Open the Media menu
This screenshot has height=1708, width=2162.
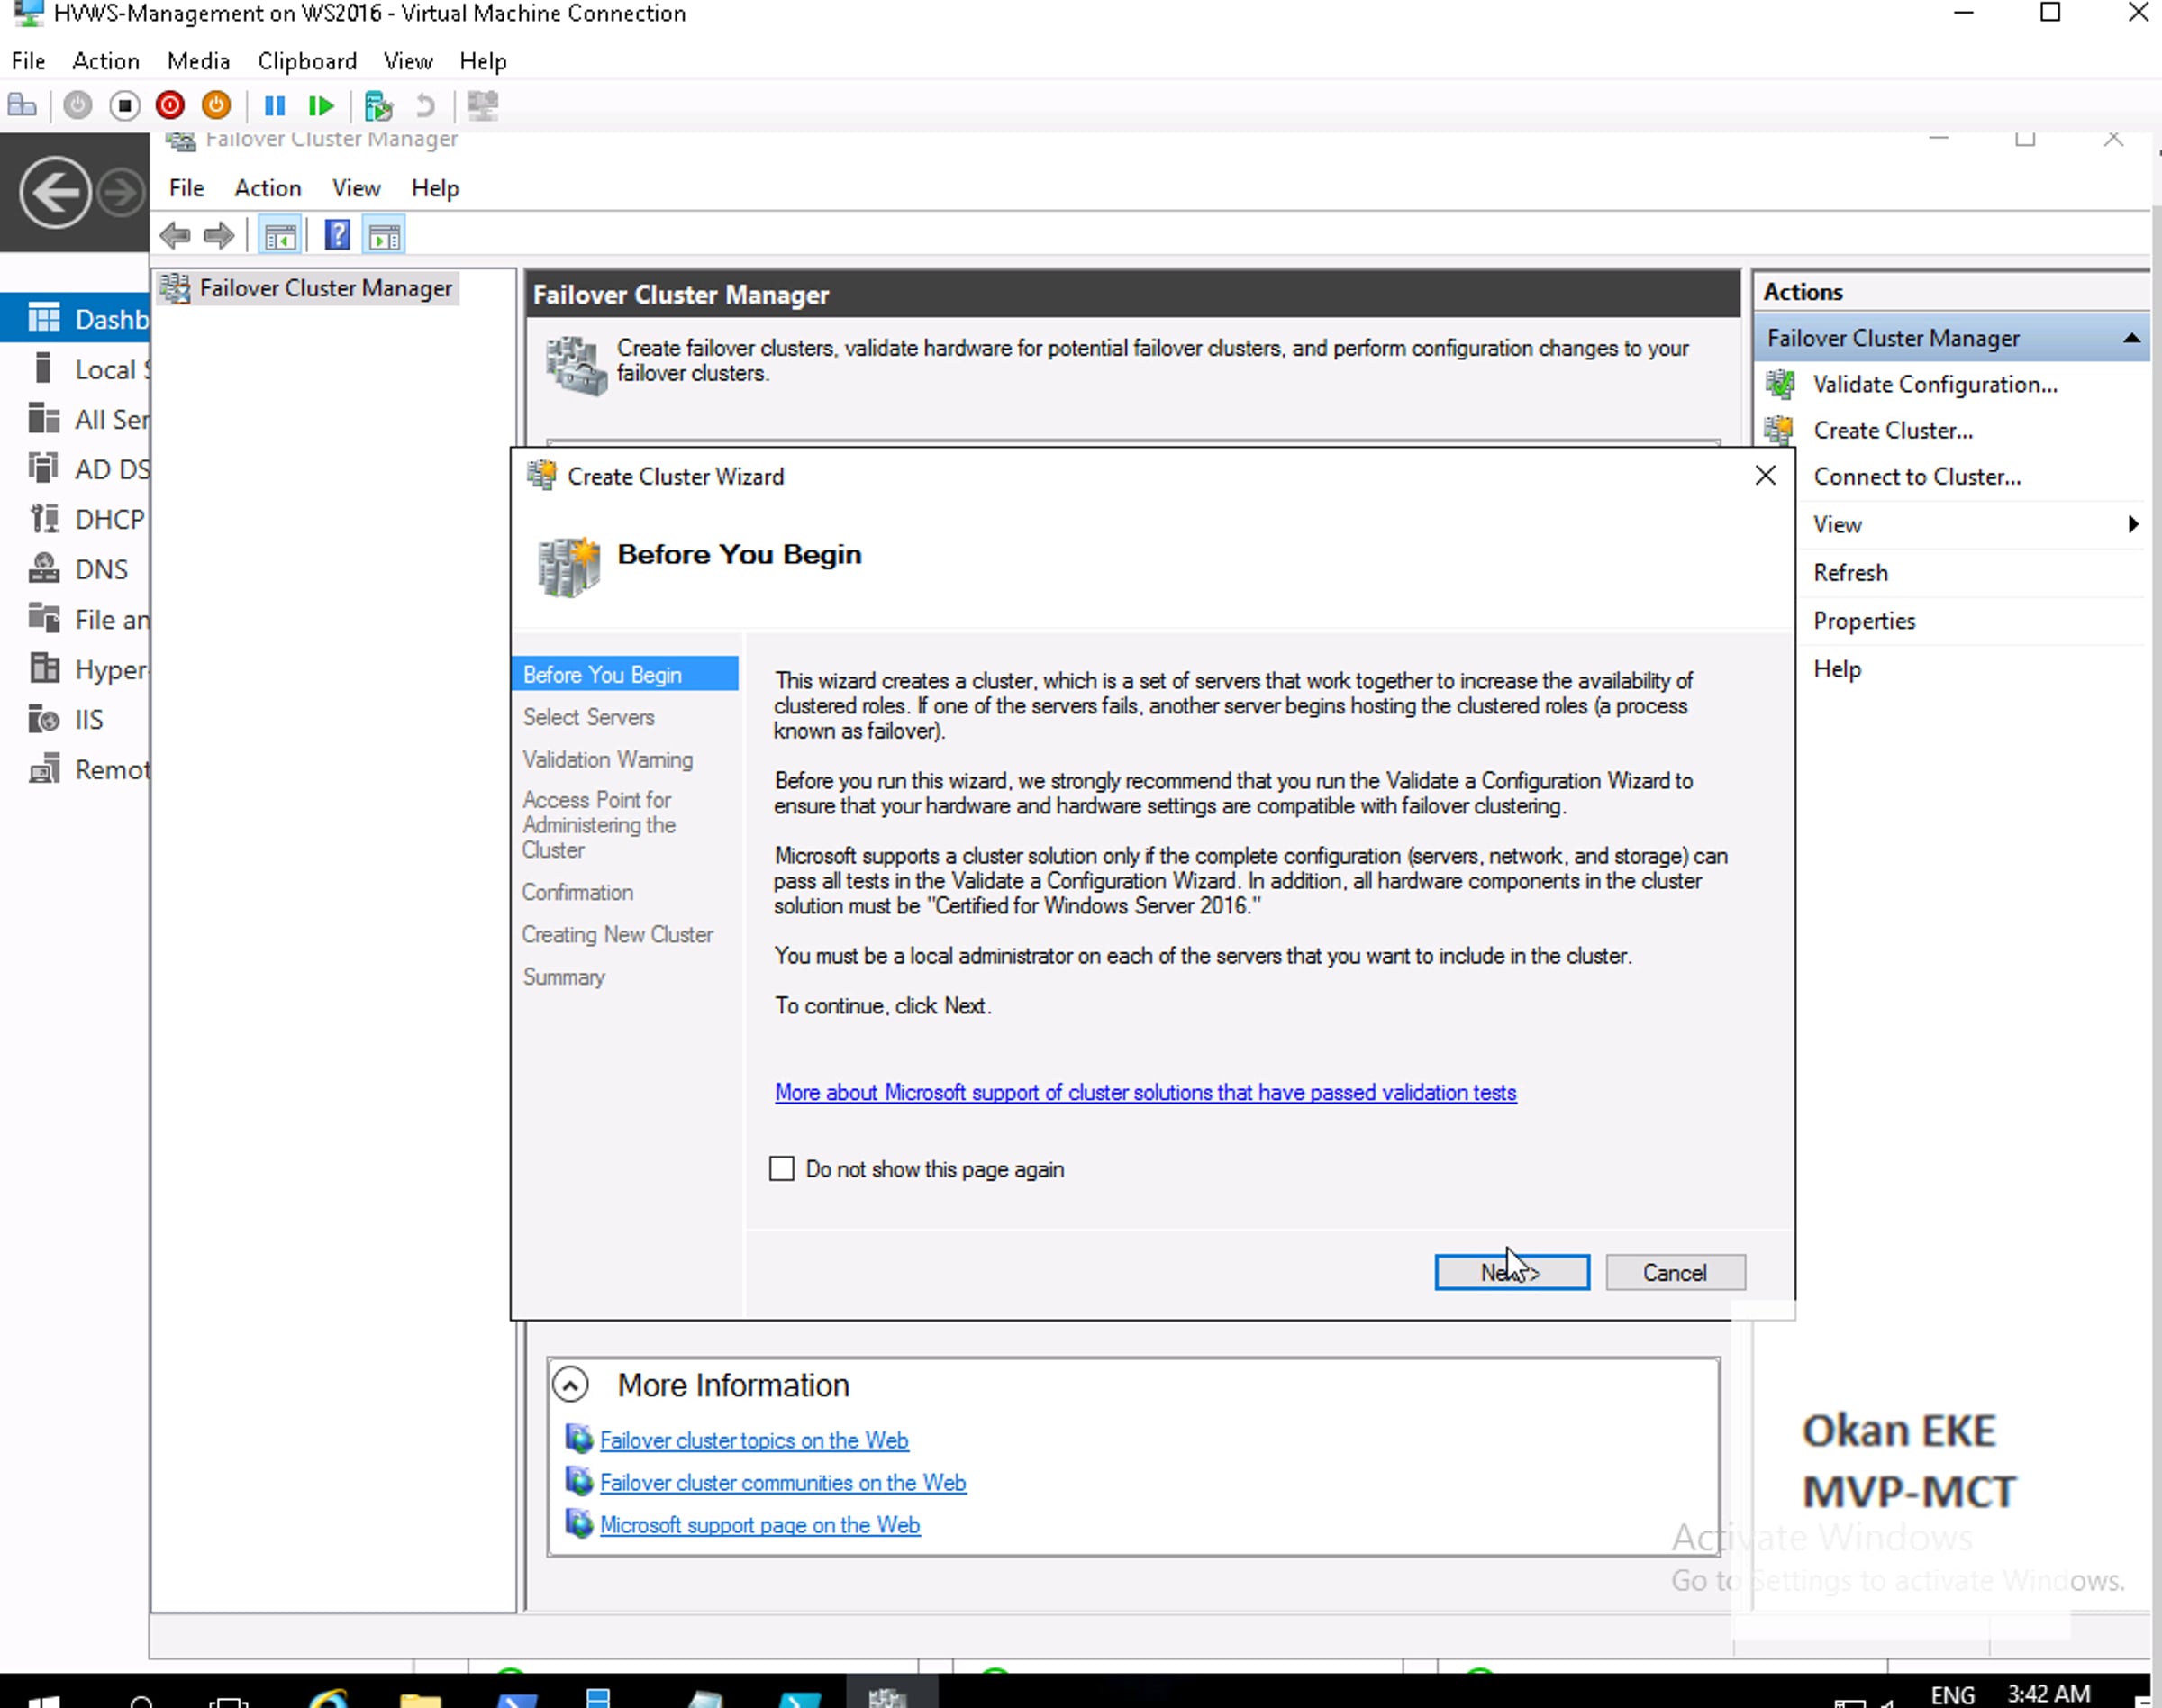(198, 61)
